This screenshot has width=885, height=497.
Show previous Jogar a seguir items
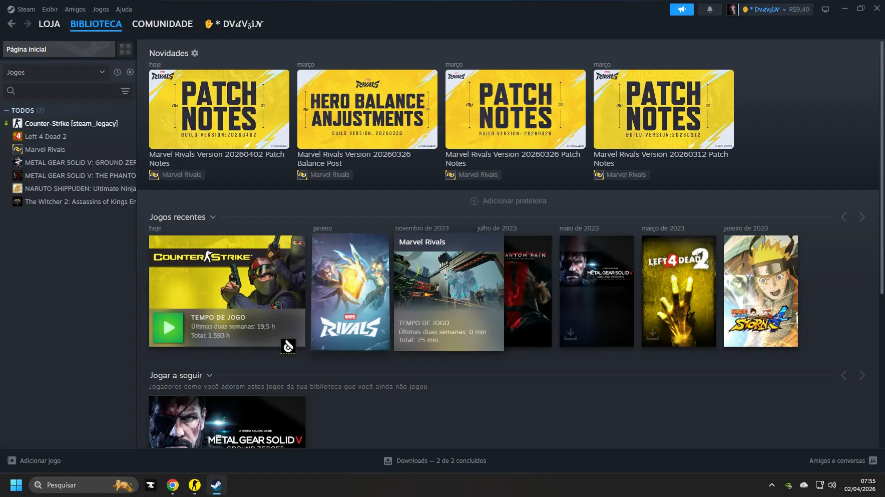coord(844,375)
